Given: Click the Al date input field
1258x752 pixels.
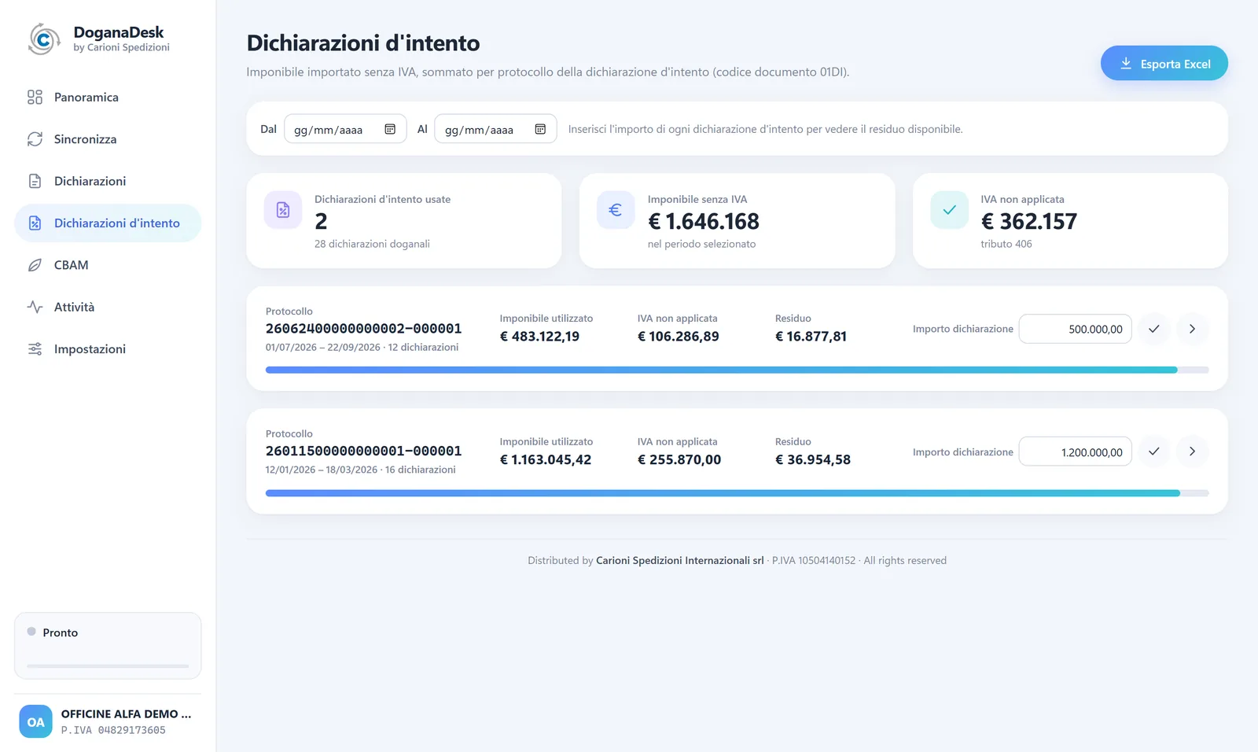Looking at the screenshot, I should (495, 129).
